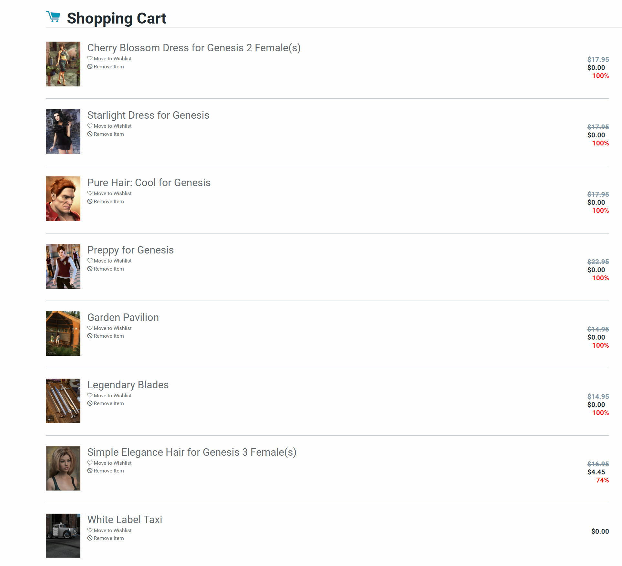Click heart icon for Cherry Blossom Dress
The height and width of the screenshot is (566, 622).
point(90,58)
